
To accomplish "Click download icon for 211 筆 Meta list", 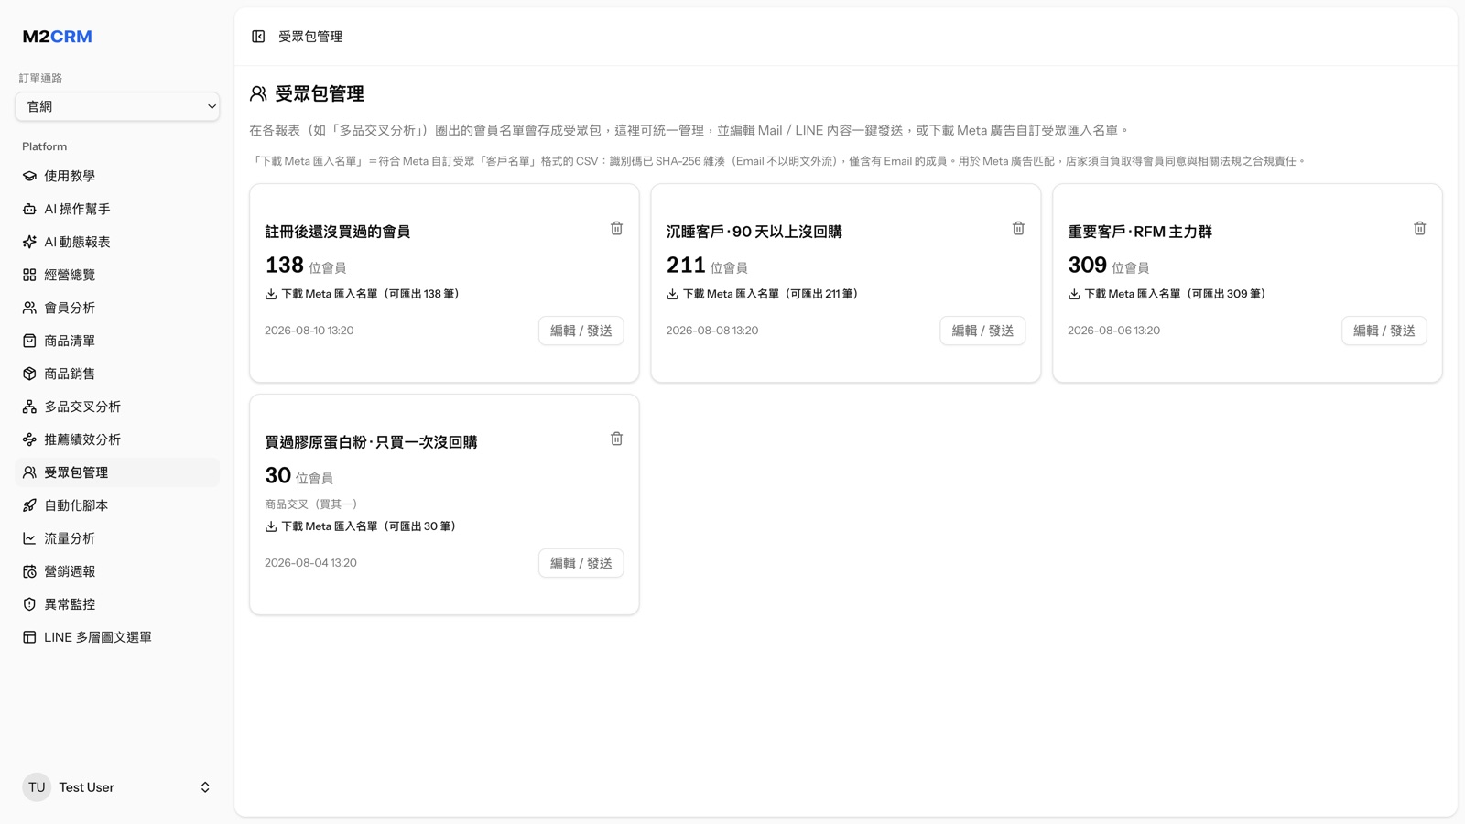I will click(672, 294).
